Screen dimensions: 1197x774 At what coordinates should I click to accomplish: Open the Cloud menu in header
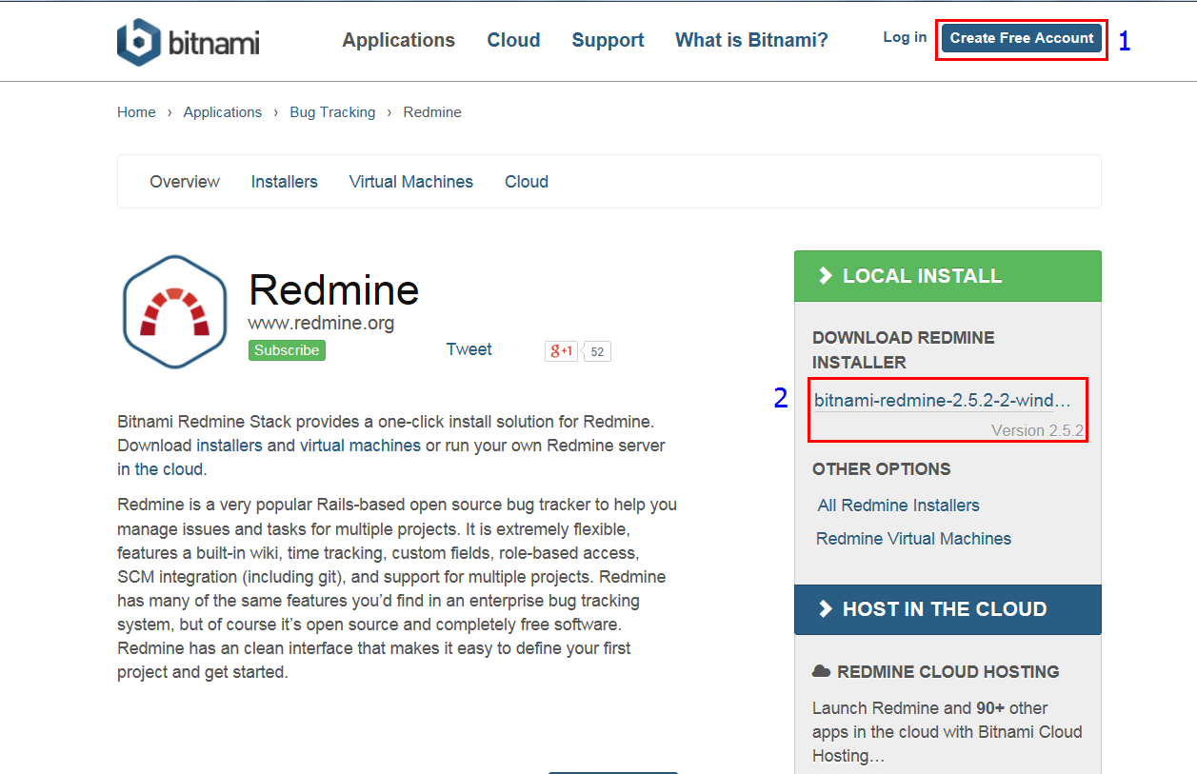point(513,40)
